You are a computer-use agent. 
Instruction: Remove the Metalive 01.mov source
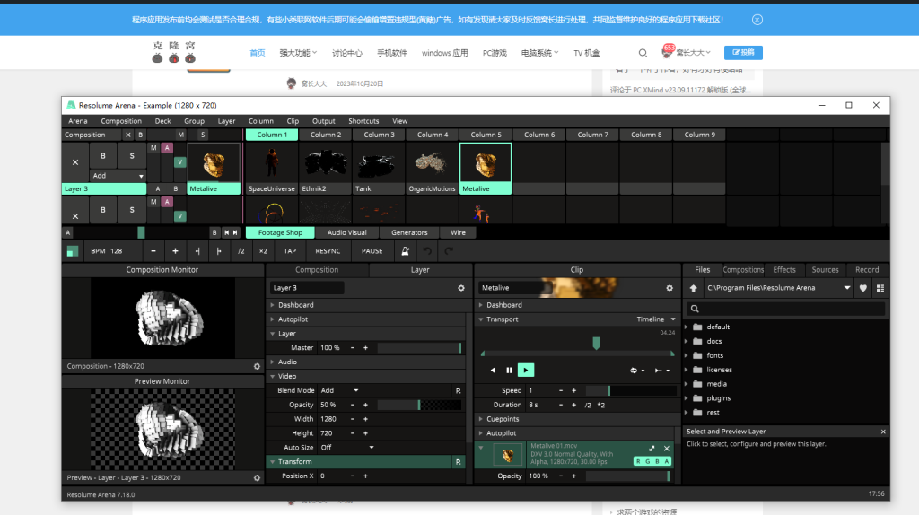667,449
